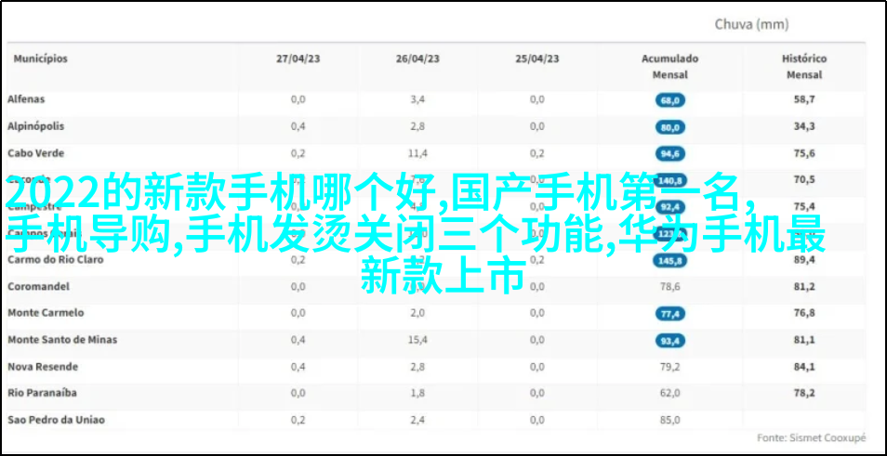
Task: Click the 81,1 historical value for Monte Santo
Action: coord(804,340)
